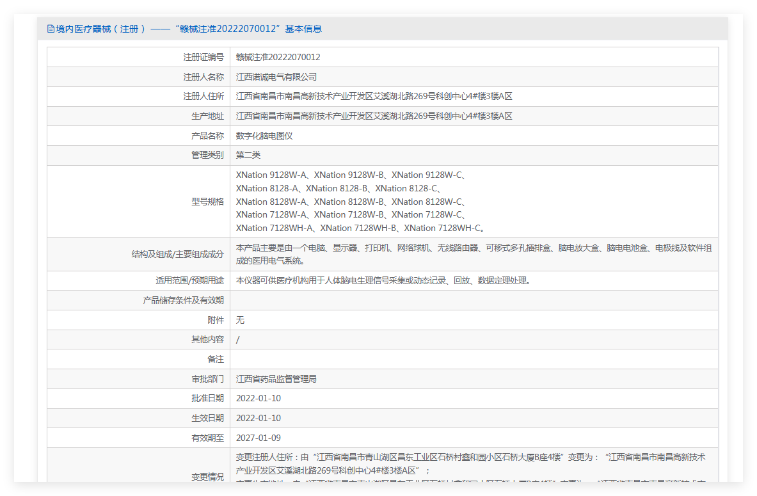Click the approving department 江西省药品监督管理局
This screenshot has width=757, height=496.
tap(276, 379)
